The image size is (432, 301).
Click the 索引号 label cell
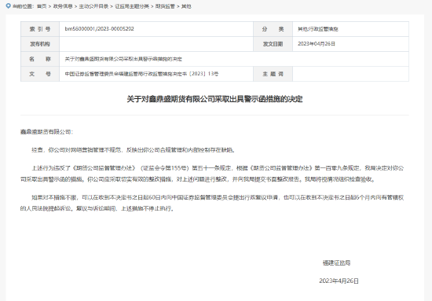(x=40, y=29)
